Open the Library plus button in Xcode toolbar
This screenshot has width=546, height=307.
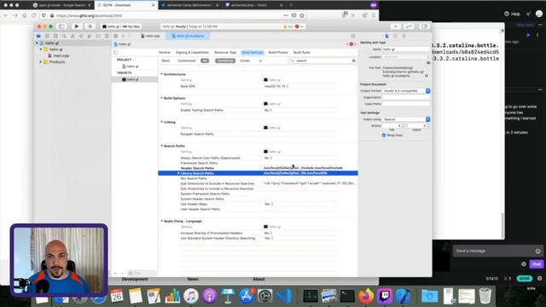tap(396, 26)
